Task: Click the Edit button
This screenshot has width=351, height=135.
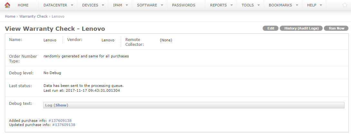Action: pos(271,28)
